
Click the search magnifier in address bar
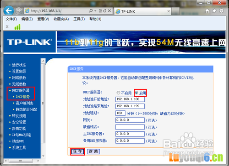pos(91,10)
